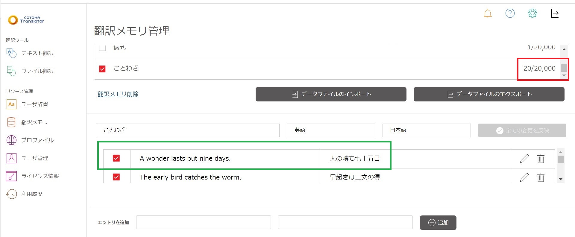Click the first エントリを追加 input field

click(x=203, y=222)
